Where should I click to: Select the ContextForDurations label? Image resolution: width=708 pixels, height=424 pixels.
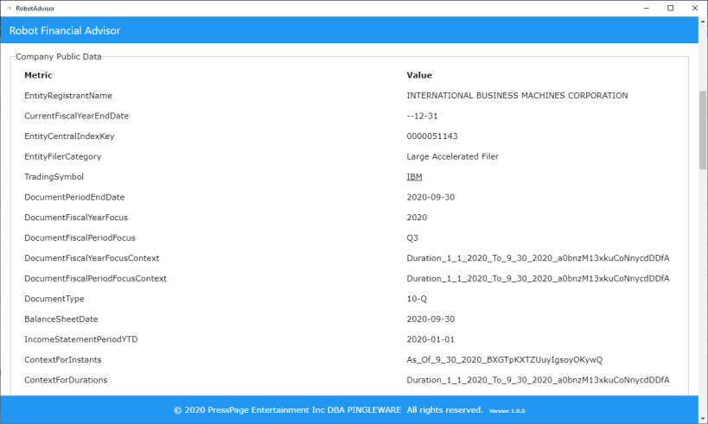(66, 380)
